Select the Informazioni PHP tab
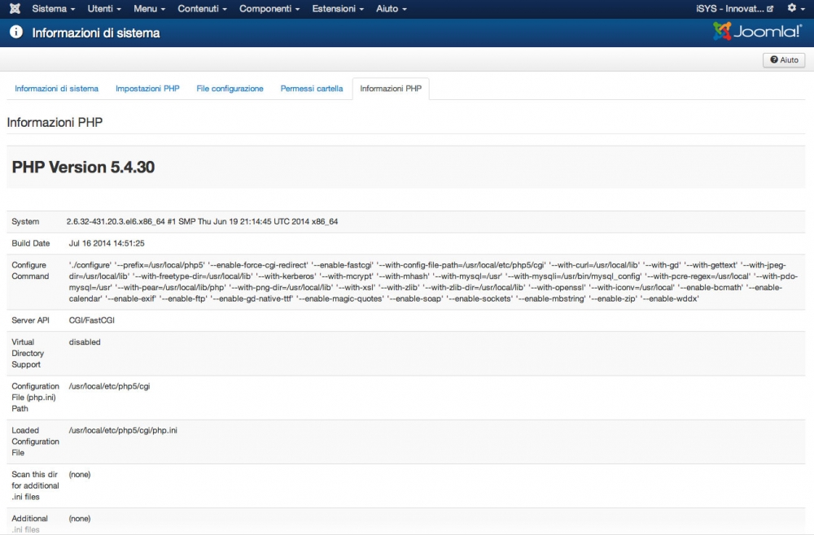 pos(391,89)
